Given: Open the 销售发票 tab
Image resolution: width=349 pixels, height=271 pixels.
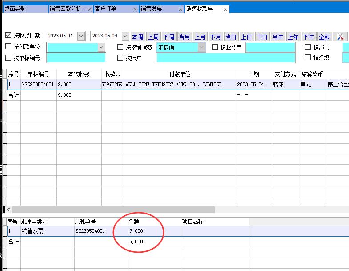Looking at the screenshot, I should pos(158,9).
